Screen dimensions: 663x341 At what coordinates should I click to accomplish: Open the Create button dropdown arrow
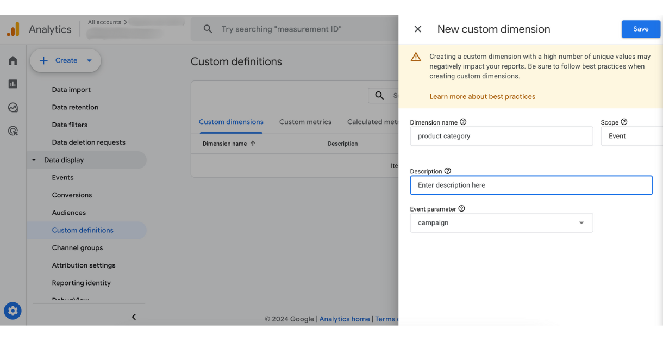pyautogui.click(x=88, y=60)
